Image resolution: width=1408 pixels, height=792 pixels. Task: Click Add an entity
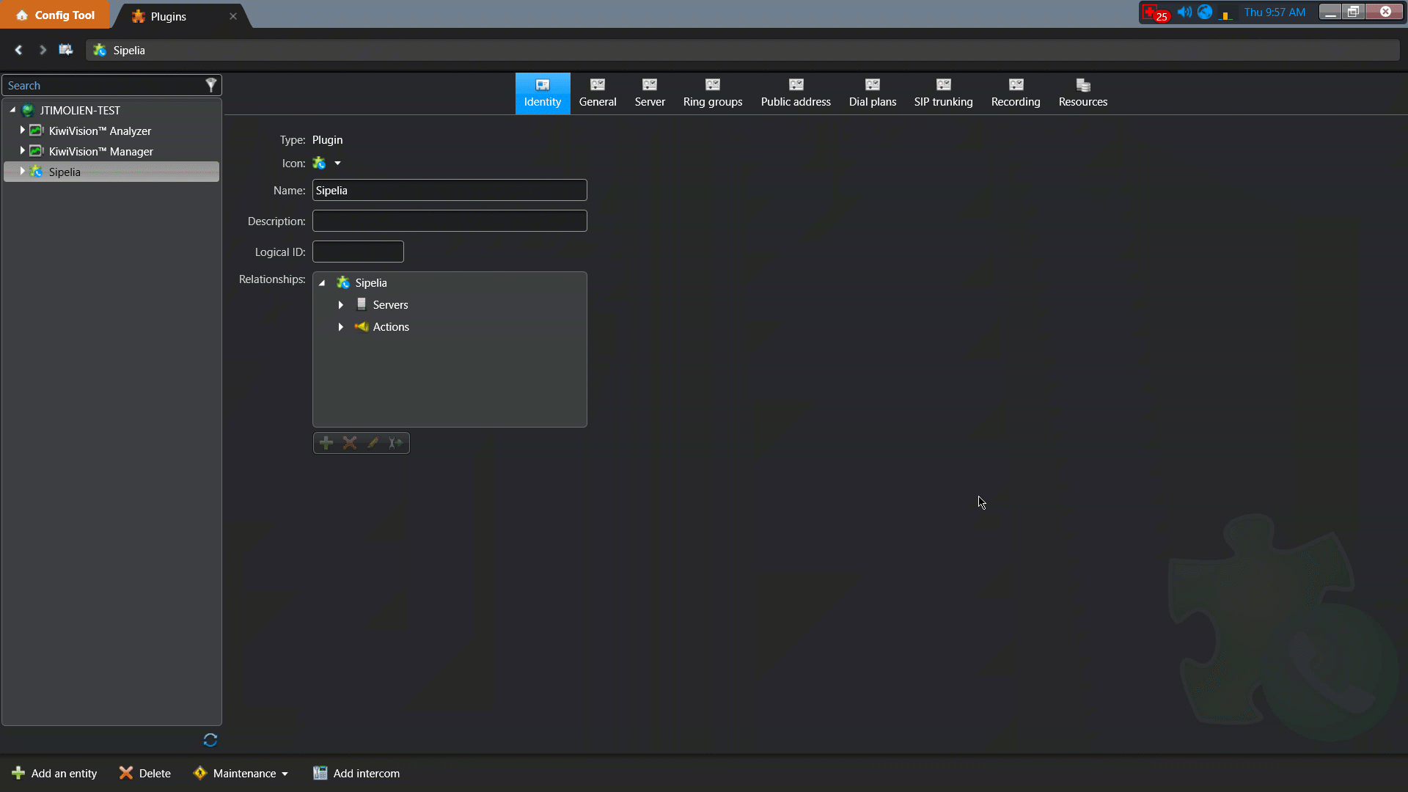54,773
